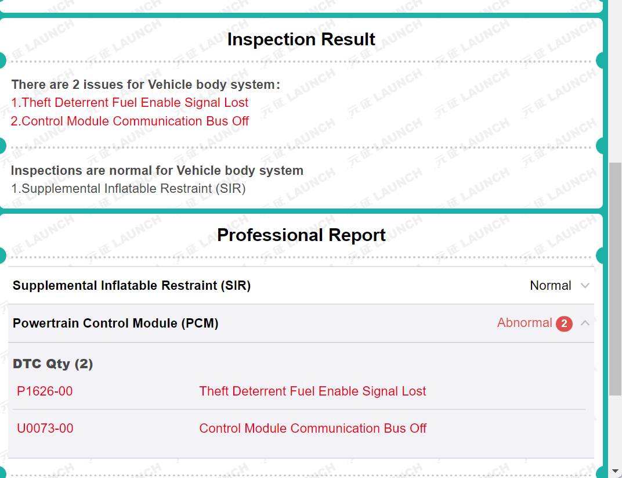Image resolution: width=622 pixels, height=478 pixels.
Task: Click the U0073-00 fault description in the DTC list
Action: (x=313, y=429)
